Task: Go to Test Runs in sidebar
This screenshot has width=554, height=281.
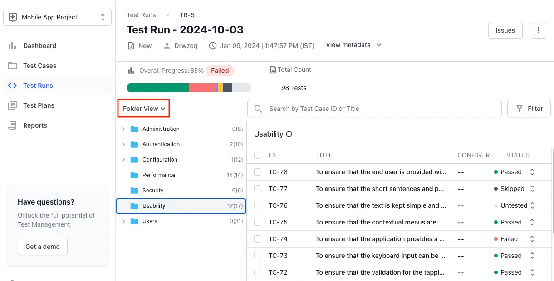Action: pyautogui.click(x=38, y=86)
